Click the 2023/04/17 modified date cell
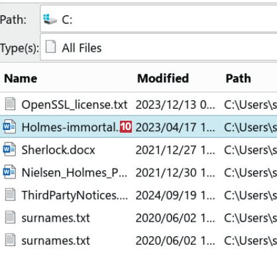277x262 pixels. (175, 127)
